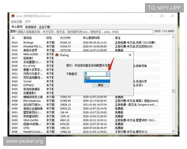Switch to the 中心游戏 tab
187x149 pixels.
coord(17,27)
